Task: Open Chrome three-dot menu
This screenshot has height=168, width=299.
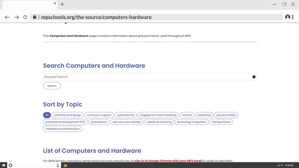Action: tap(293, 17)
